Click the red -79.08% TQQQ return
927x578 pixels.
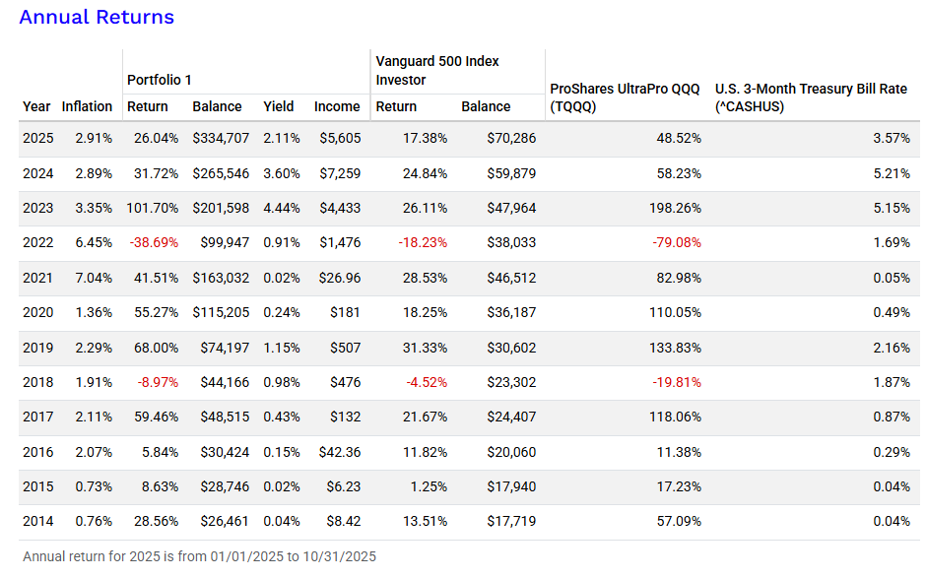677,243
